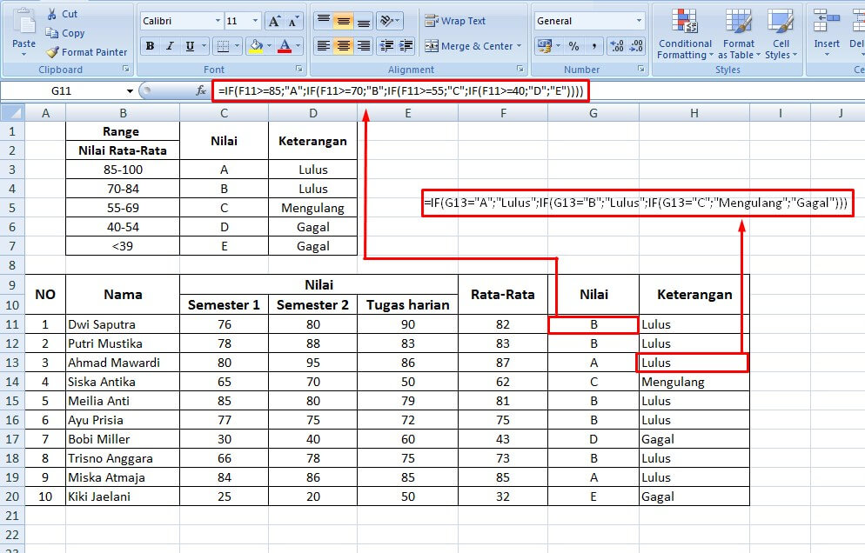The image size is (865, 553).
Task: Open the Calibri font name dropdown
Action: point(218,20)
